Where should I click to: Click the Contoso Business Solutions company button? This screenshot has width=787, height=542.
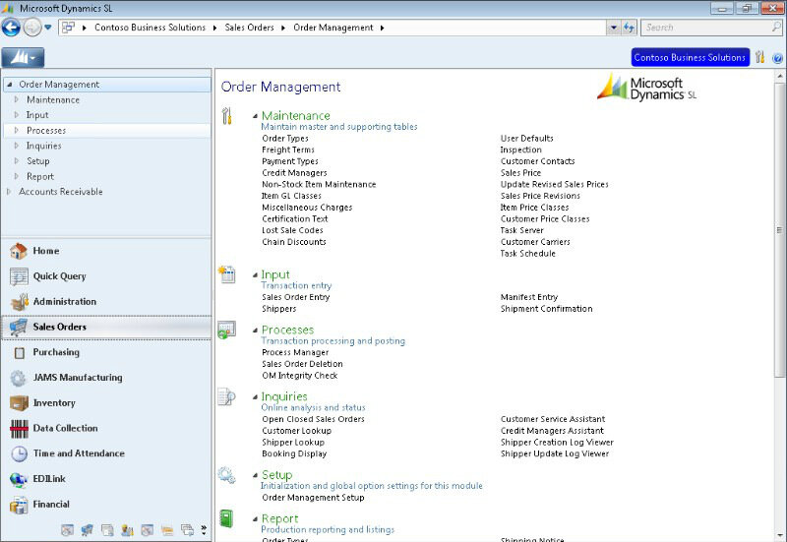pos(691,58)
